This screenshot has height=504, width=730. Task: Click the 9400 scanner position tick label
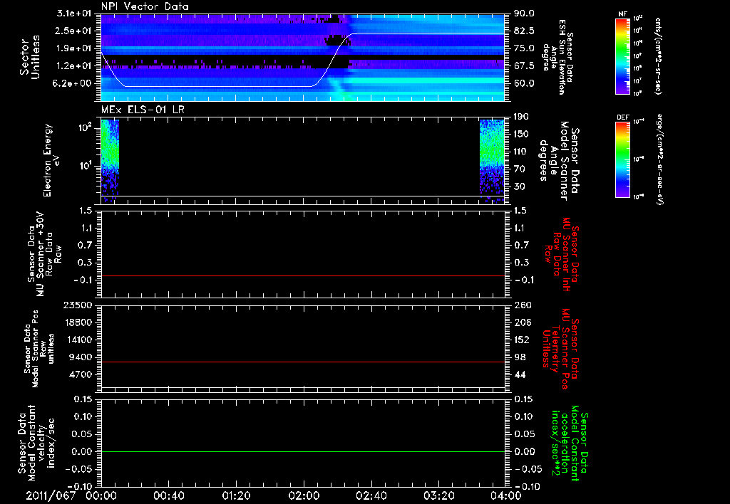[x=81, y=357]
